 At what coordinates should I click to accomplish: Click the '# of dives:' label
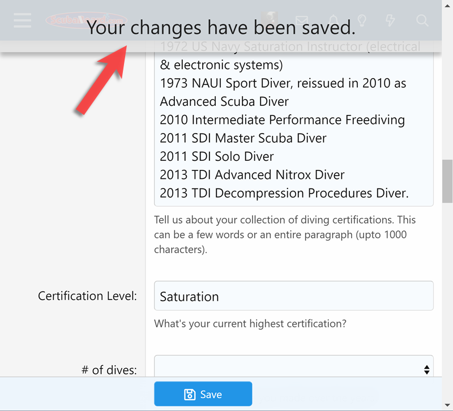pyautogui.click(x=109, y=370)
